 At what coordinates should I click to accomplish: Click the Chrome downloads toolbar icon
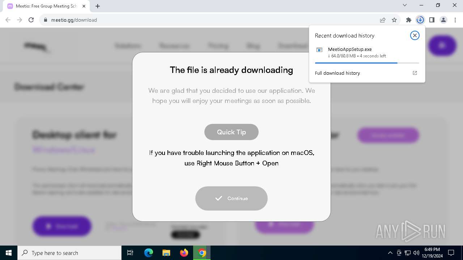click(x=420, y=20)
